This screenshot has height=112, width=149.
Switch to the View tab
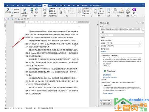50,5
